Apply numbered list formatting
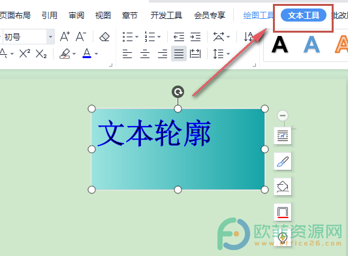Screen dimensions: 348x256 [x=150, y=37]
